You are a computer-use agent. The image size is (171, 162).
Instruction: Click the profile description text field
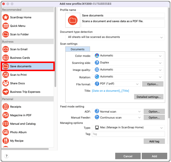[x=123, y=24]
